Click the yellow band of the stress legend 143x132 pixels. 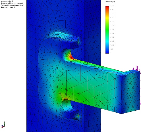107,18
